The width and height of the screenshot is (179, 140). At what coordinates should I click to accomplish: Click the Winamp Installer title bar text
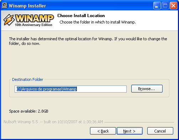pyautogui.click(x=27, y=6)
